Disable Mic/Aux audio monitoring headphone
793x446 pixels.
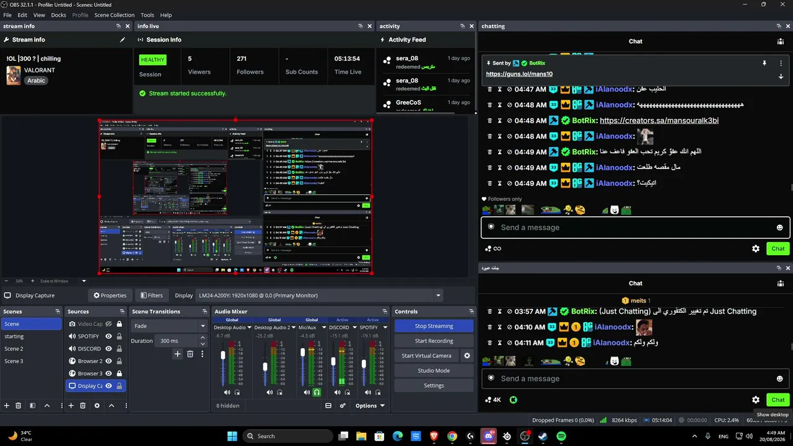317,392
